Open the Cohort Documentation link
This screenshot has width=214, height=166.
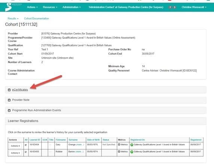36,18
